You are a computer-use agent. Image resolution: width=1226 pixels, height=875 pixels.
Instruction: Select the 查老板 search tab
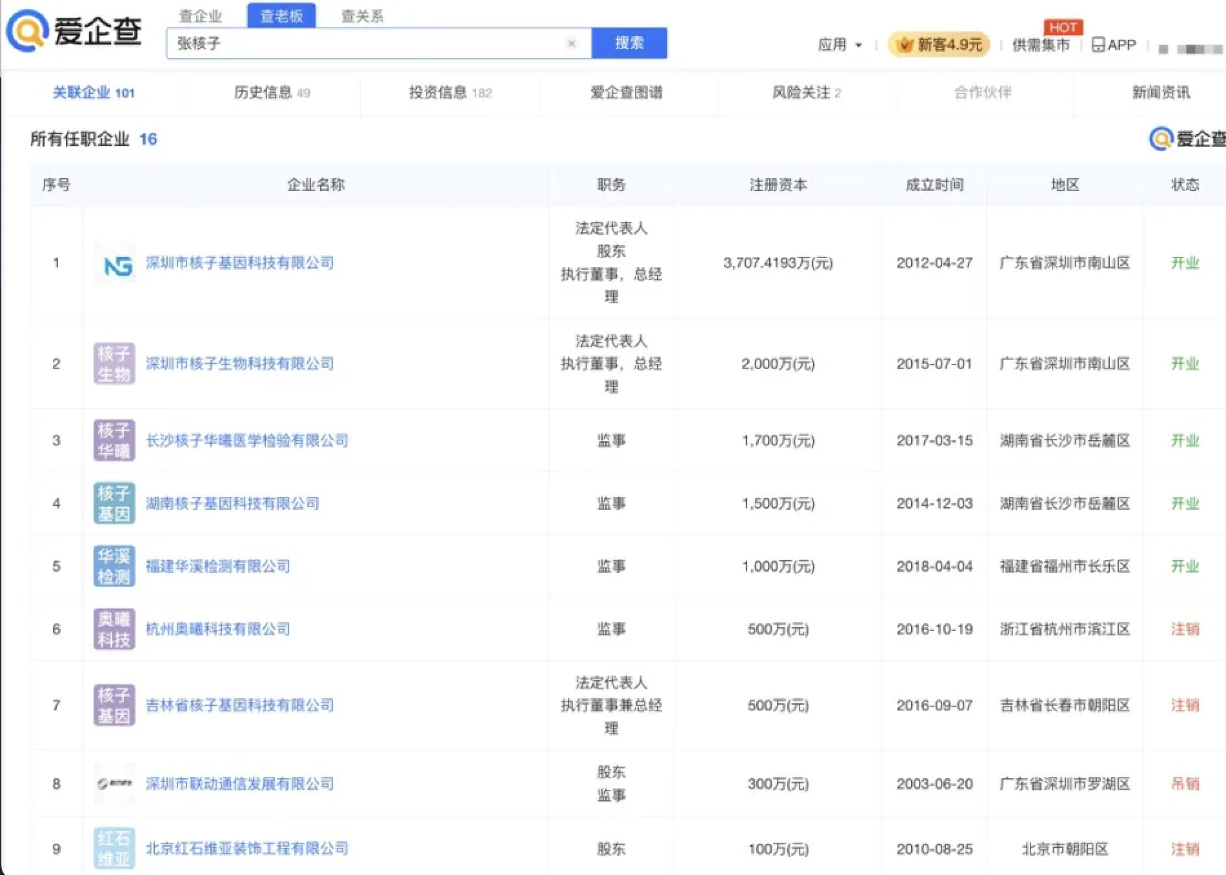[x=281, y=16]
